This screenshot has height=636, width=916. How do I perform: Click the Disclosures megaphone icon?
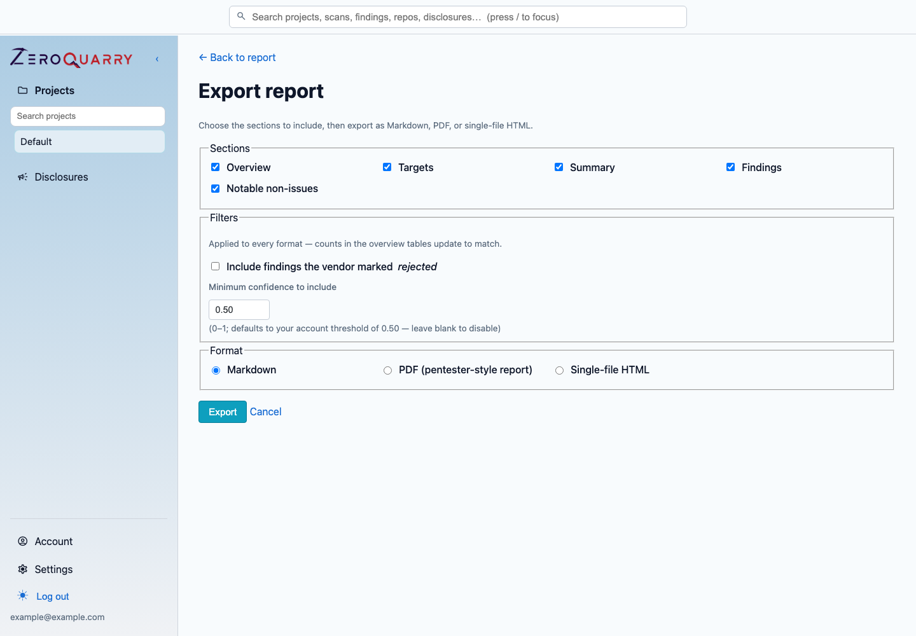[23, 177]
